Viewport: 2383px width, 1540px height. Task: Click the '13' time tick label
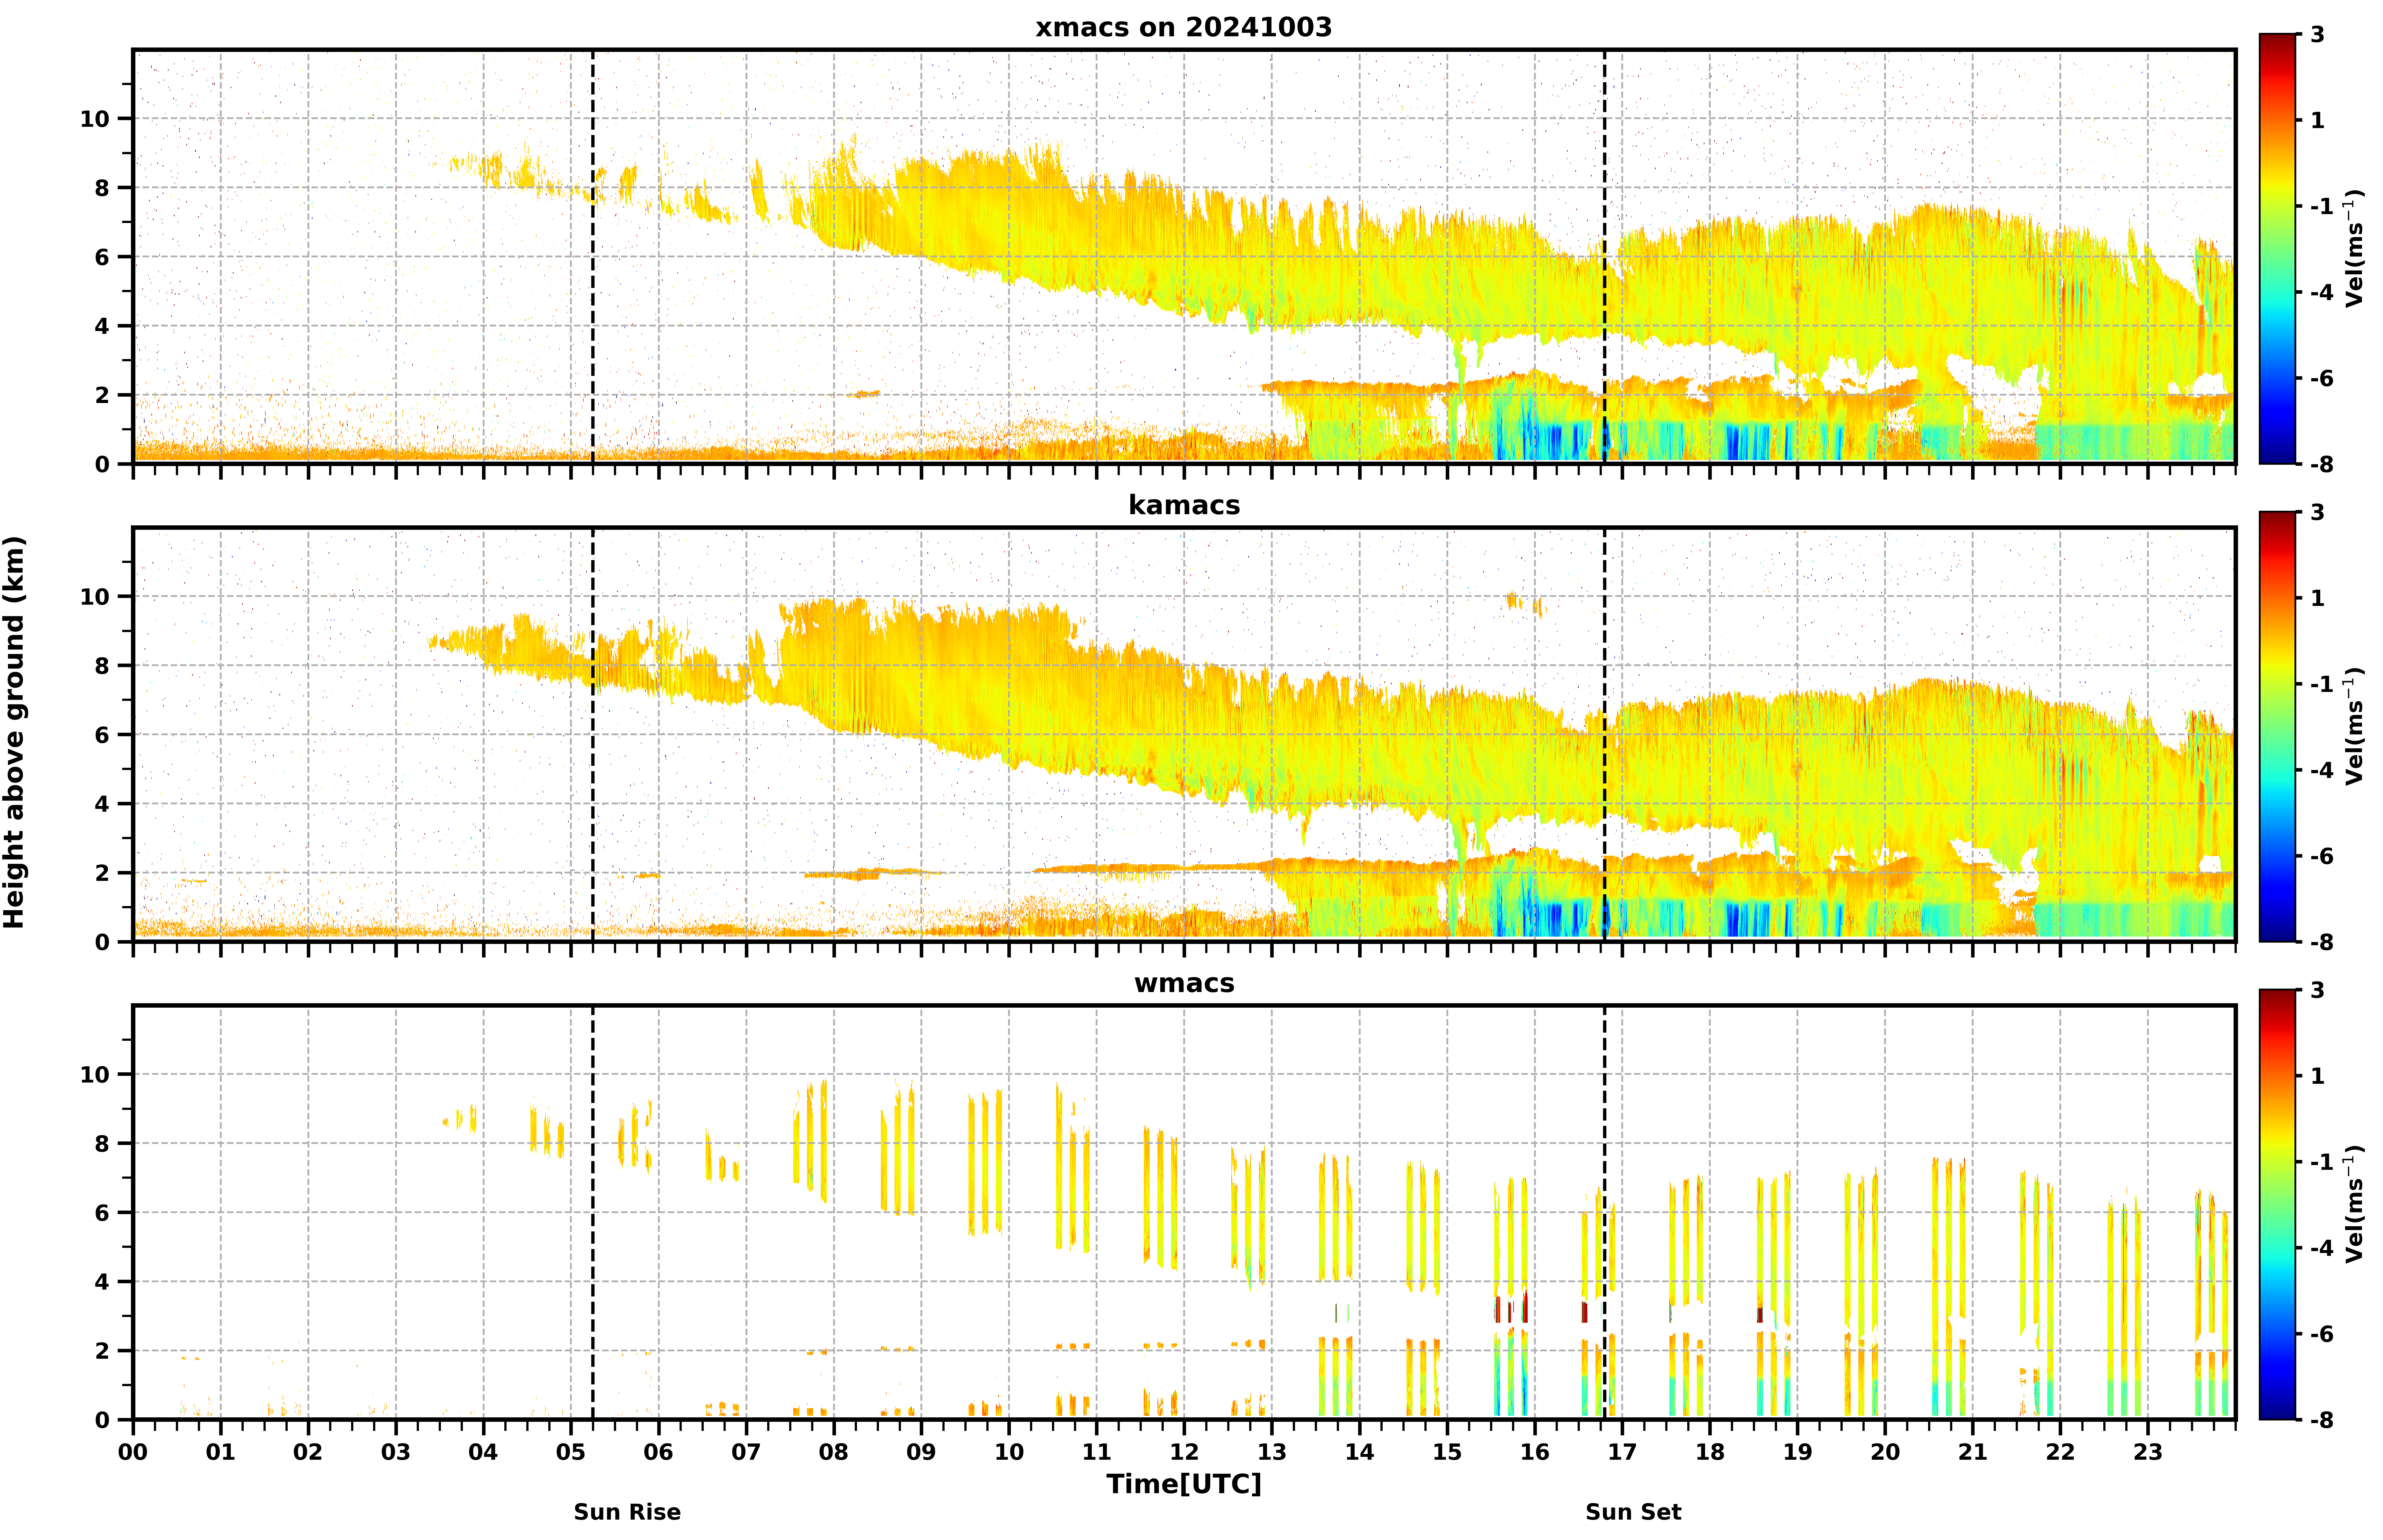click(x=1272, y=1452)
